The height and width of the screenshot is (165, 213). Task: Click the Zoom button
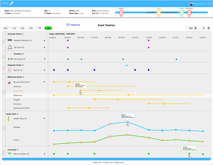click(x=6, y=28)
